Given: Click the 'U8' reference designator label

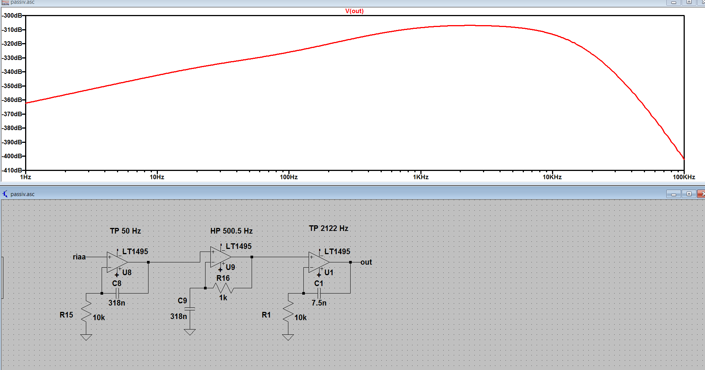Looking at the screenshot, I should (x=127, y=273).
